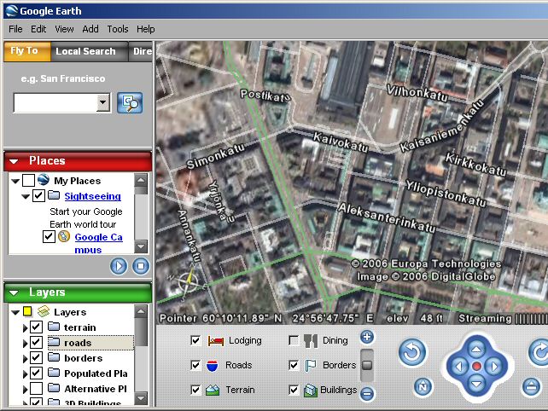The height and width of the screenshot is (411, 548).
Task: Click the Google Campus placemark icon
Action: (x=64, y=236)
